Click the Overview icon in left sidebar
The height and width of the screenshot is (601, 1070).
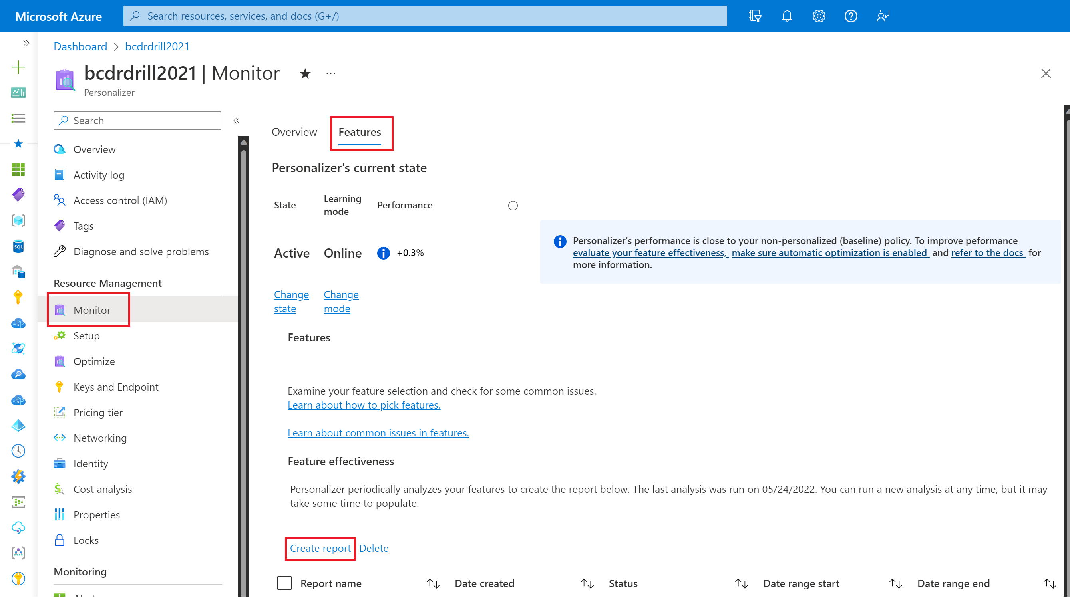click(60, 149)
